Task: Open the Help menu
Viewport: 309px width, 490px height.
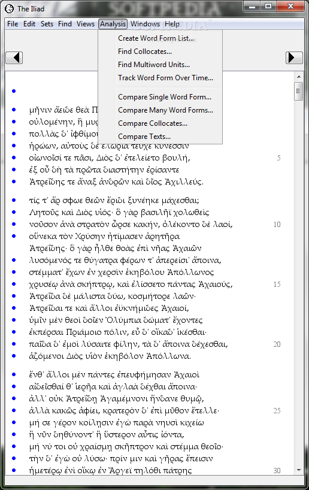Action: point(172,24)
